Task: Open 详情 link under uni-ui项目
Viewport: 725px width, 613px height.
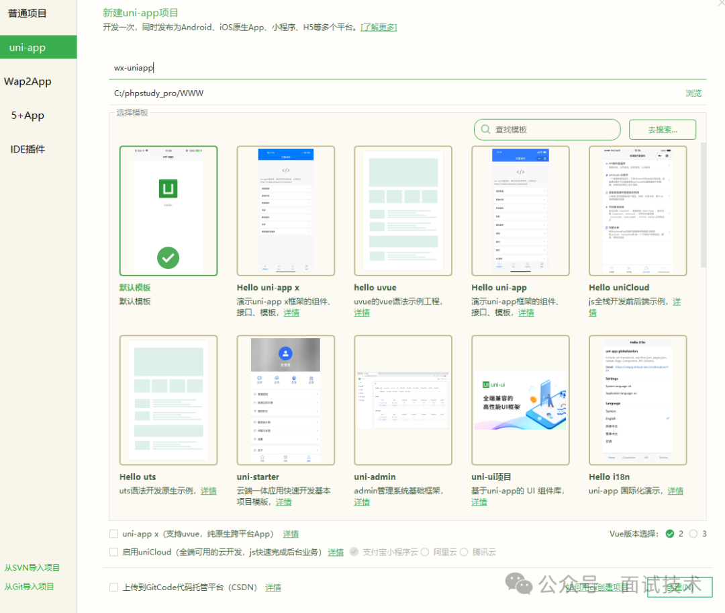Action: click(479, 502)
